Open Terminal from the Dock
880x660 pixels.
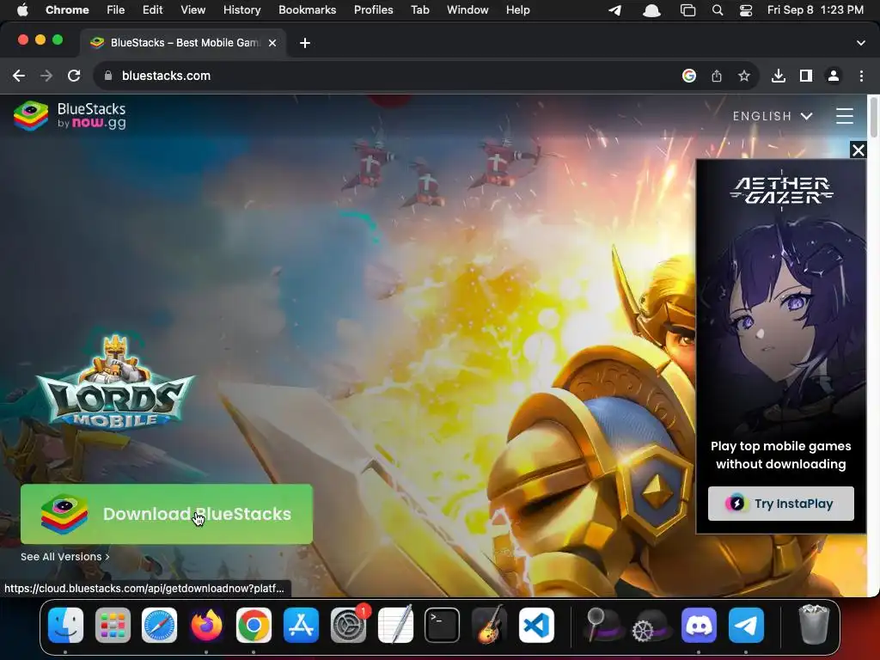[443, 626]
